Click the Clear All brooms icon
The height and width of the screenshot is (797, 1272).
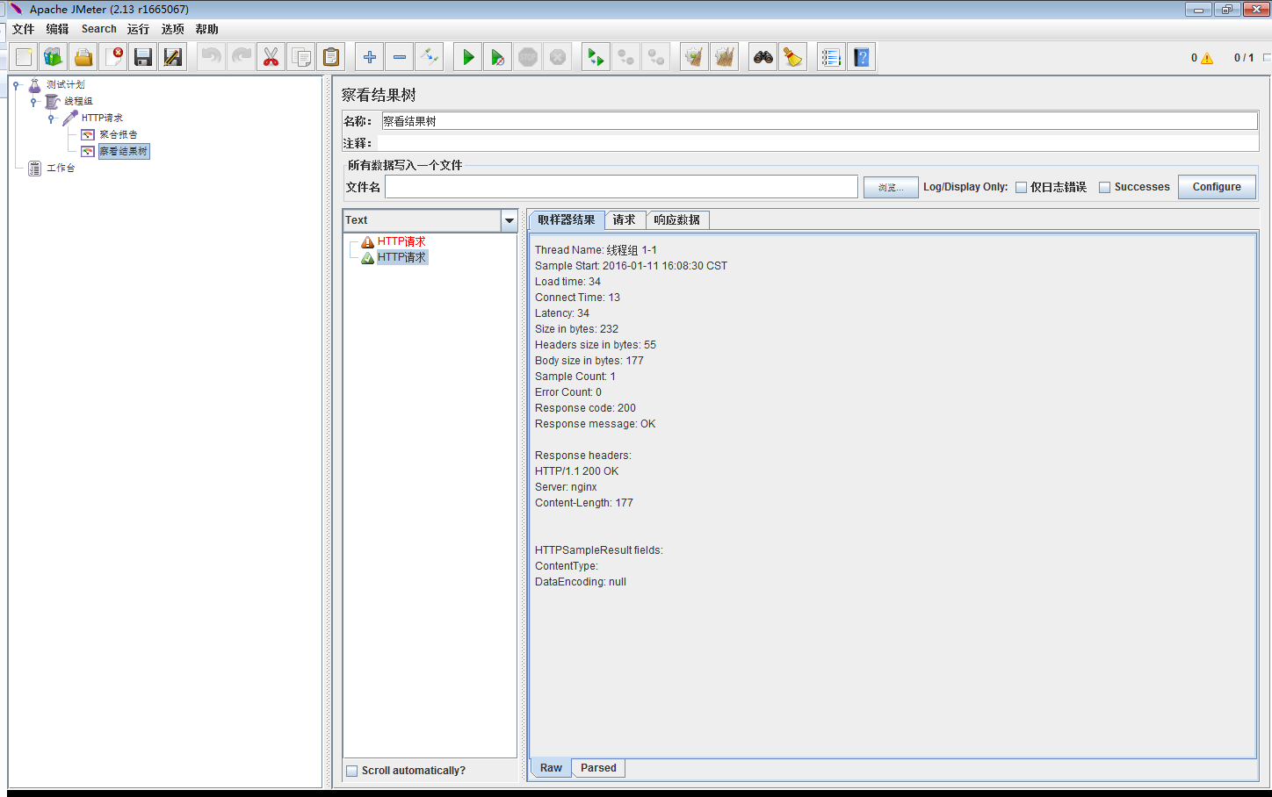coord(724,57)
